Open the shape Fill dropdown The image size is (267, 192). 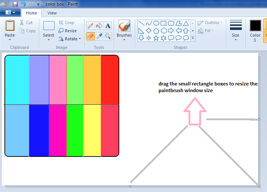coord(206,31)
